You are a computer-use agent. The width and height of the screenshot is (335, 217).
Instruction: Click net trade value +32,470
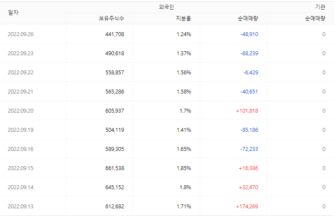coord(248,187)
